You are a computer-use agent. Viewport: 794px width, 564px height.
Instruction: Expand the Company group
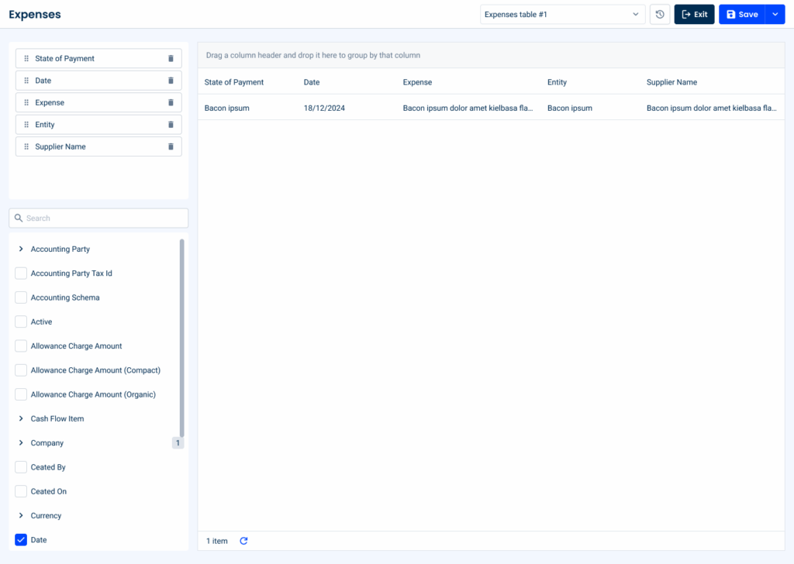click(x=21, y=442)
